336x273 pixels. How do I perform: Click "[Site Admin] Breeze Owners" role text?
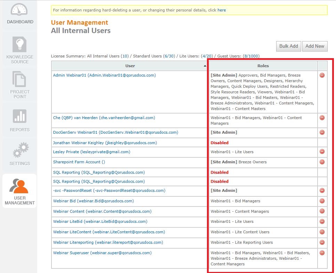tap(239, 162)
